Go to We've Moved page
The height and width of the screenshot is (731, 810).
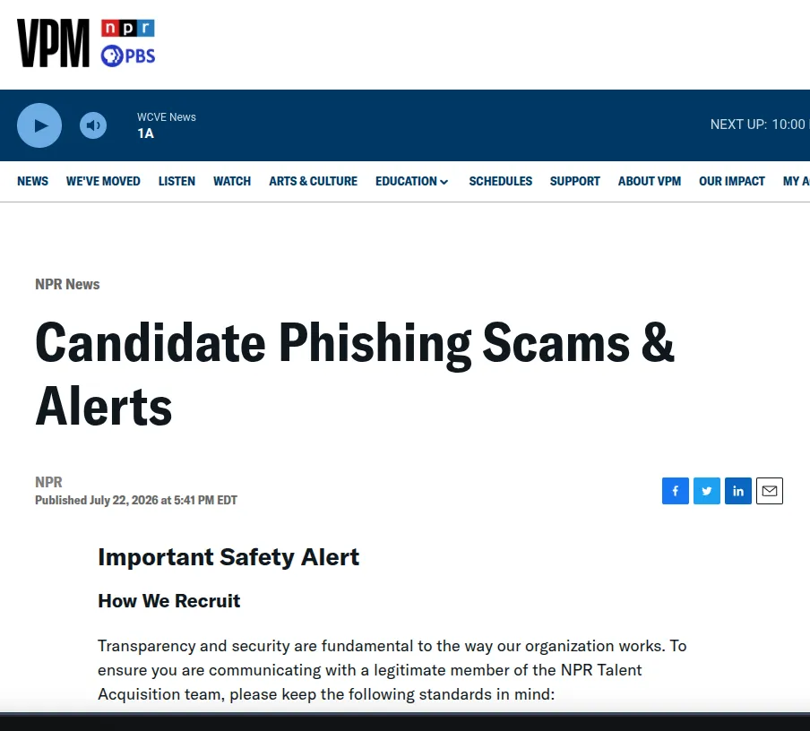tap(103, 181)
